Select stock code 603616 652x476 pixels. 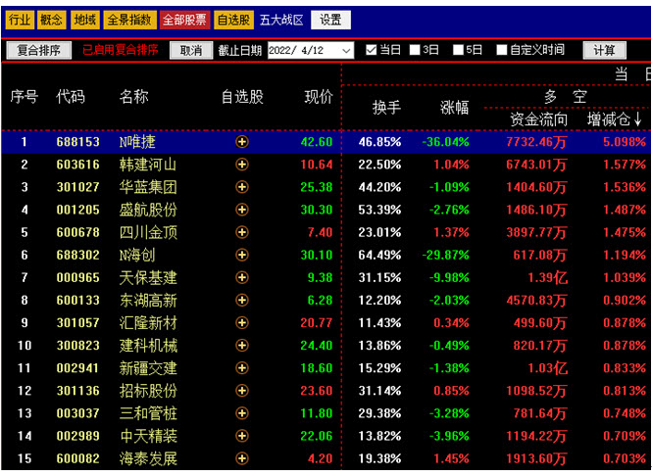(78, 165)
